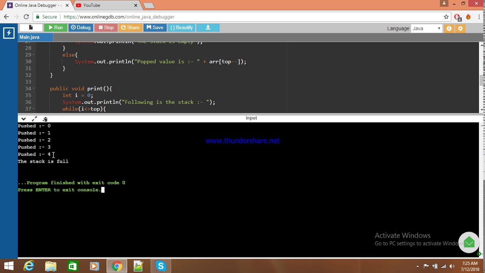Download the code with download icon
The image size is (485, 273).
tap(208, 27)
